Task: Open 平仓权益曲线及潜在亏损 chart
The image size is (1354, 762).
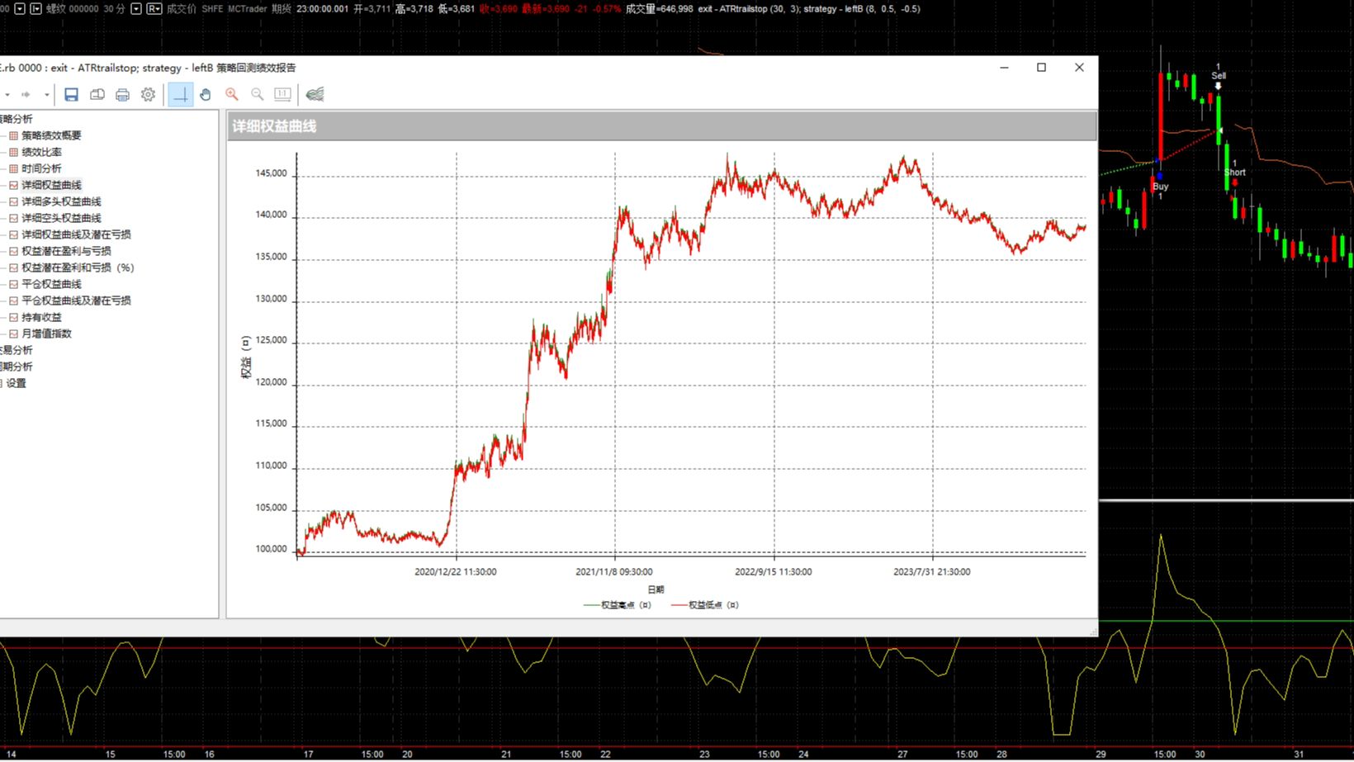Action: click(x=76, y=301)
